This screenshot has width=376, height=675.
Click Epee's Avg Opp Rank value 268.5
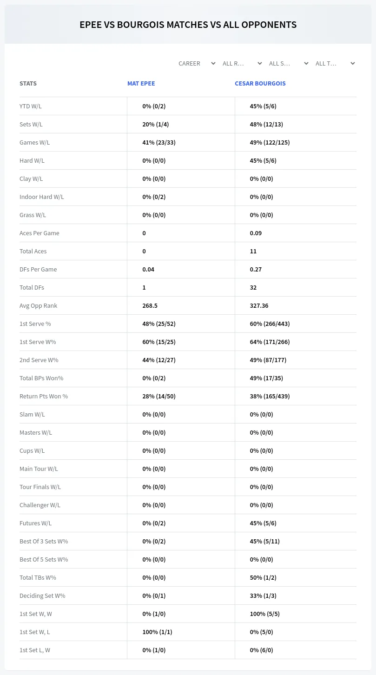tap(150, 305)
